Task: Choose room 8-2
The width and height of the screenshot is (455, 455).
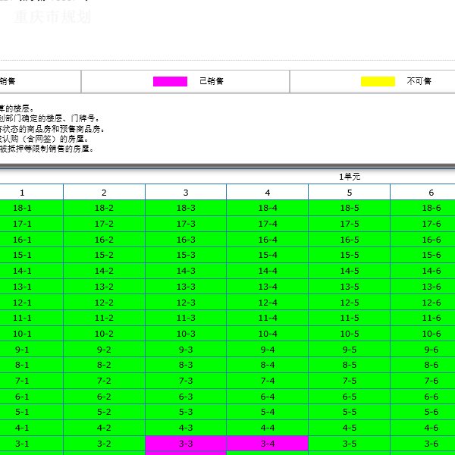Action: (104, 365)
